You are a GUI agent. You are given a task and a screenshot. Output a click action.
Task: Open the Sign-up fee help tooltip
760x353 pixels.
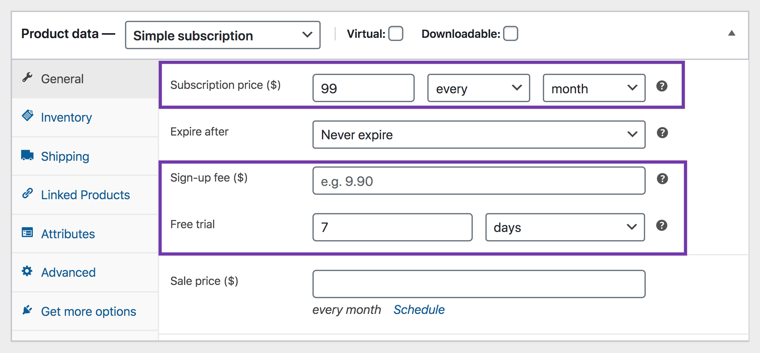pyautogui.click(x=662, y=179)
